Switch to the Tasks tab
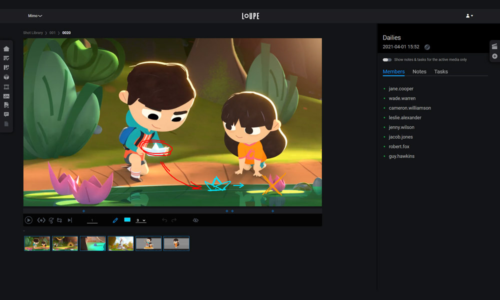This screenshot has width=500, height=300. 440,71
